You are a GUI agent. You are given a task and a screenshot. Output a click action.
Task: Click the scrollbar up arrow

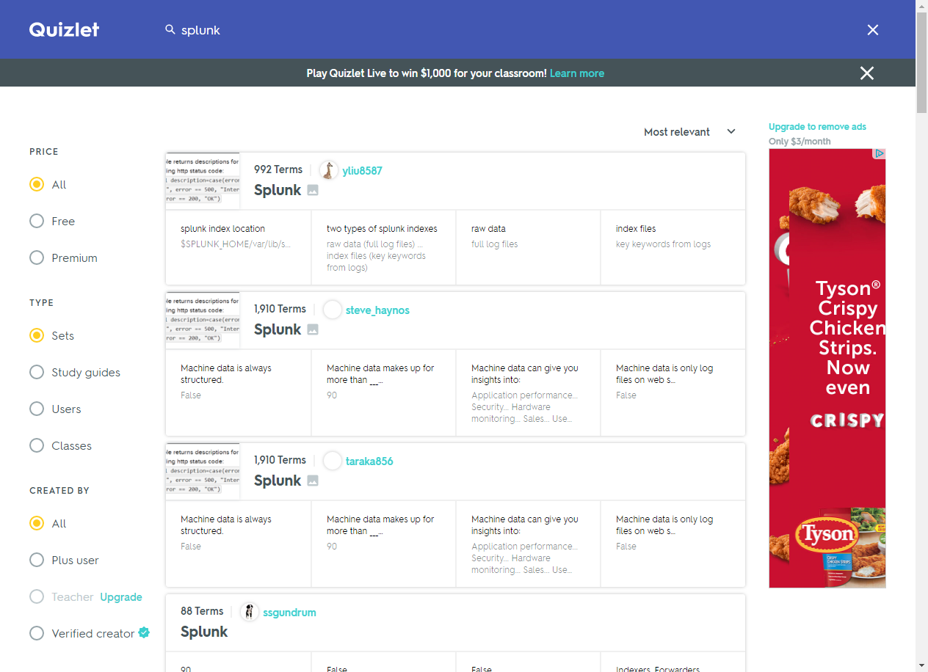pyautogui.click(x=922, y=6)
